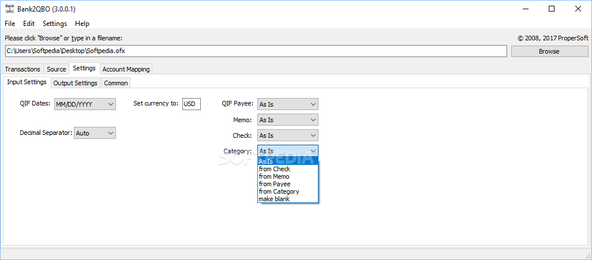This screenshot has width=592, height=260.
Task: Switch to the Transactions tab
Action: [23, 69]
